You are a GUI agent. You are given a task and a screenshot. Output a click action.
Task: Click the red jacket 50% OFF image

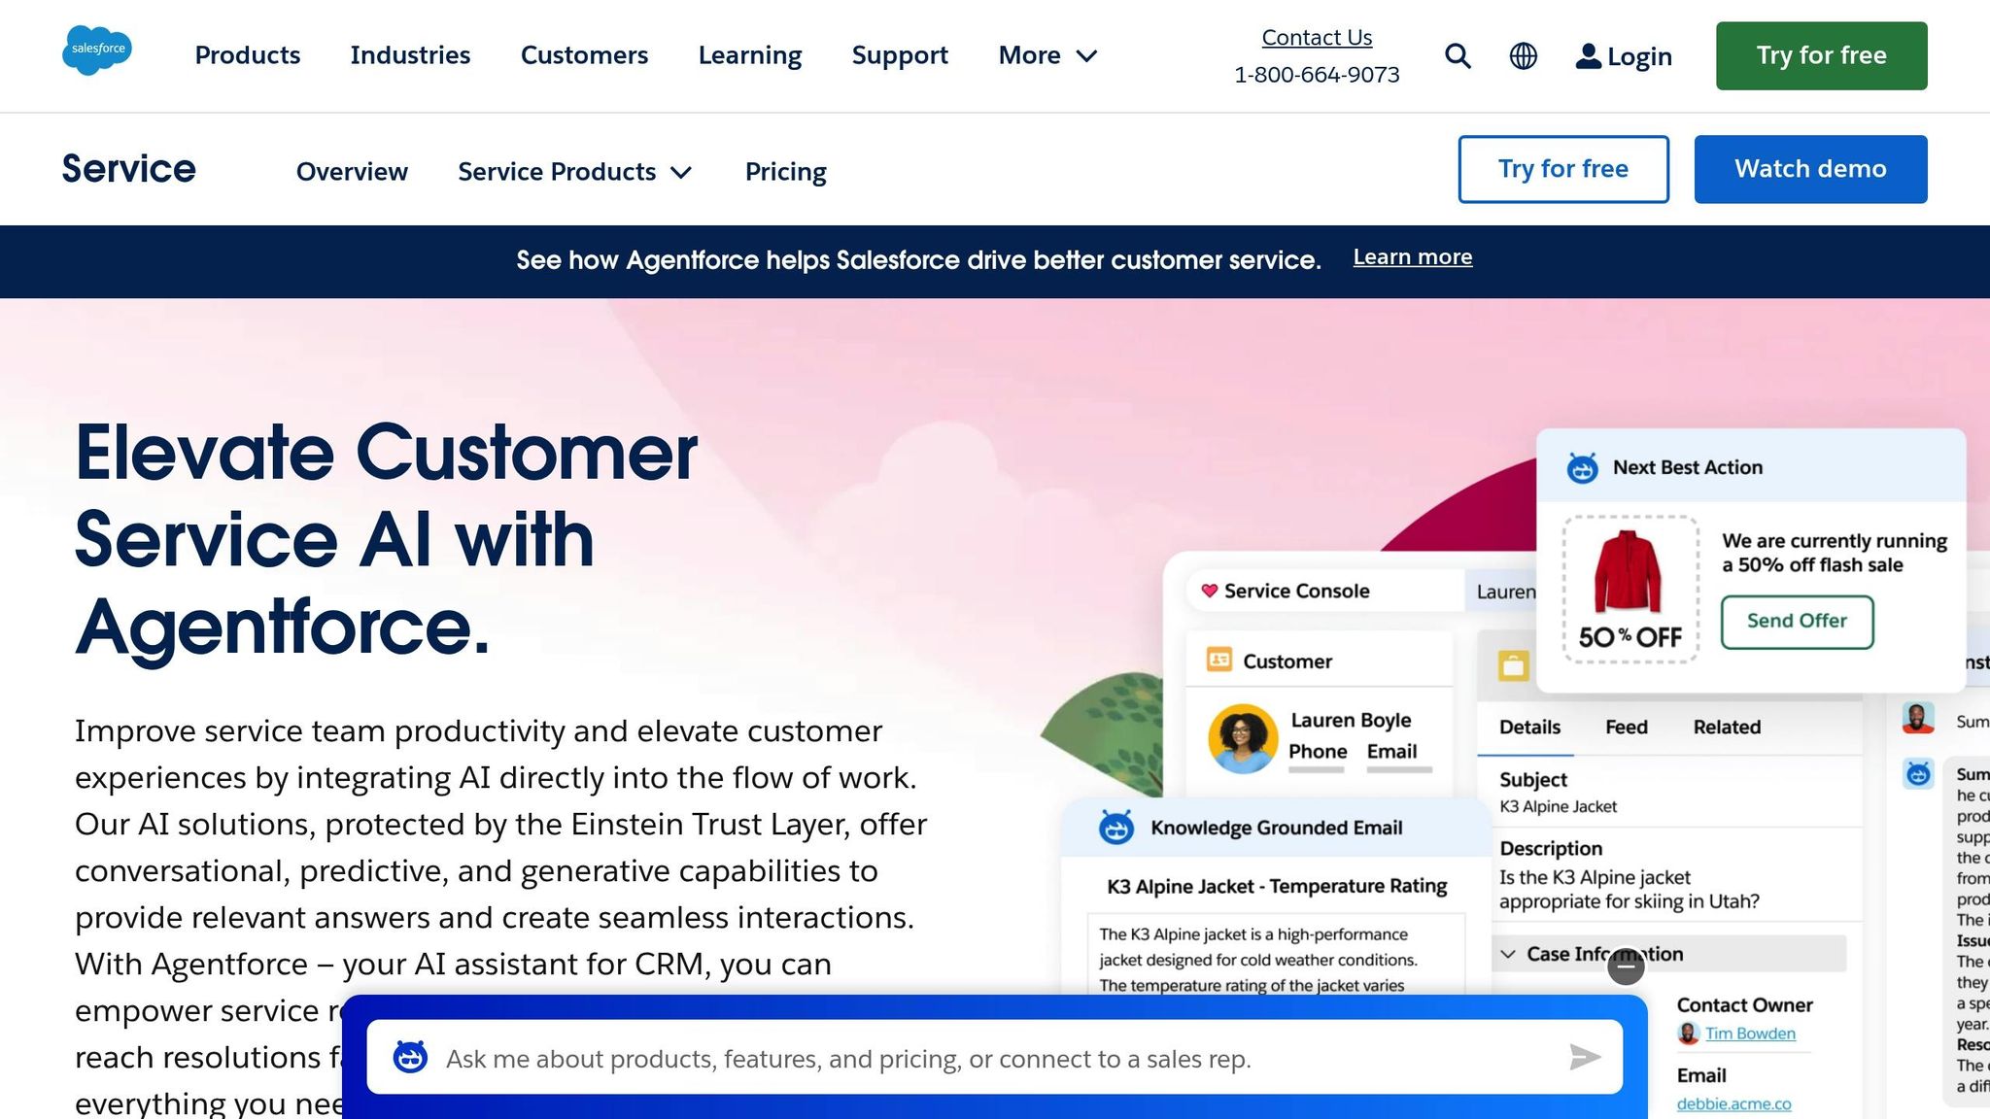coord(1630,590)
